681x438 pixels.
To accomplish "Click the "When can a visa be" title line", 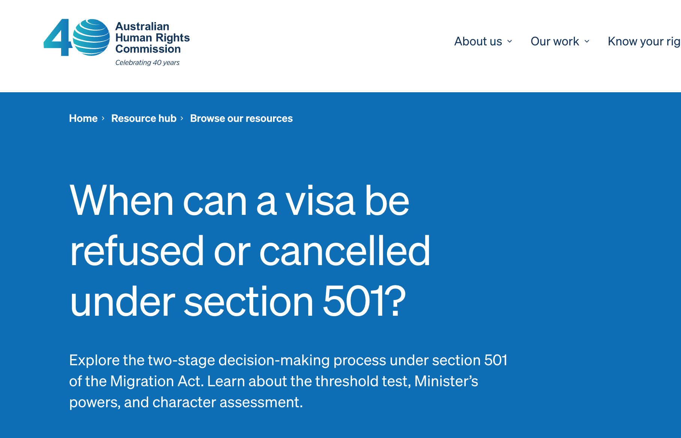I will coord(239,201).
